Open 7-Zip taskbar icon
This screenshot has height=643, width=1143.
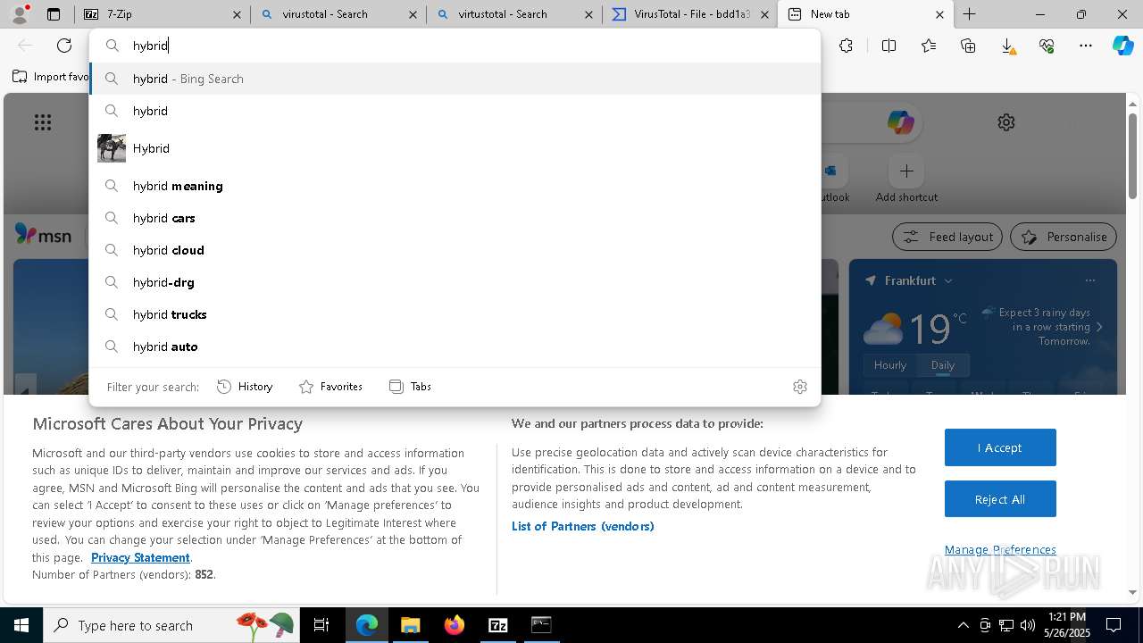(x=498, y=625)
